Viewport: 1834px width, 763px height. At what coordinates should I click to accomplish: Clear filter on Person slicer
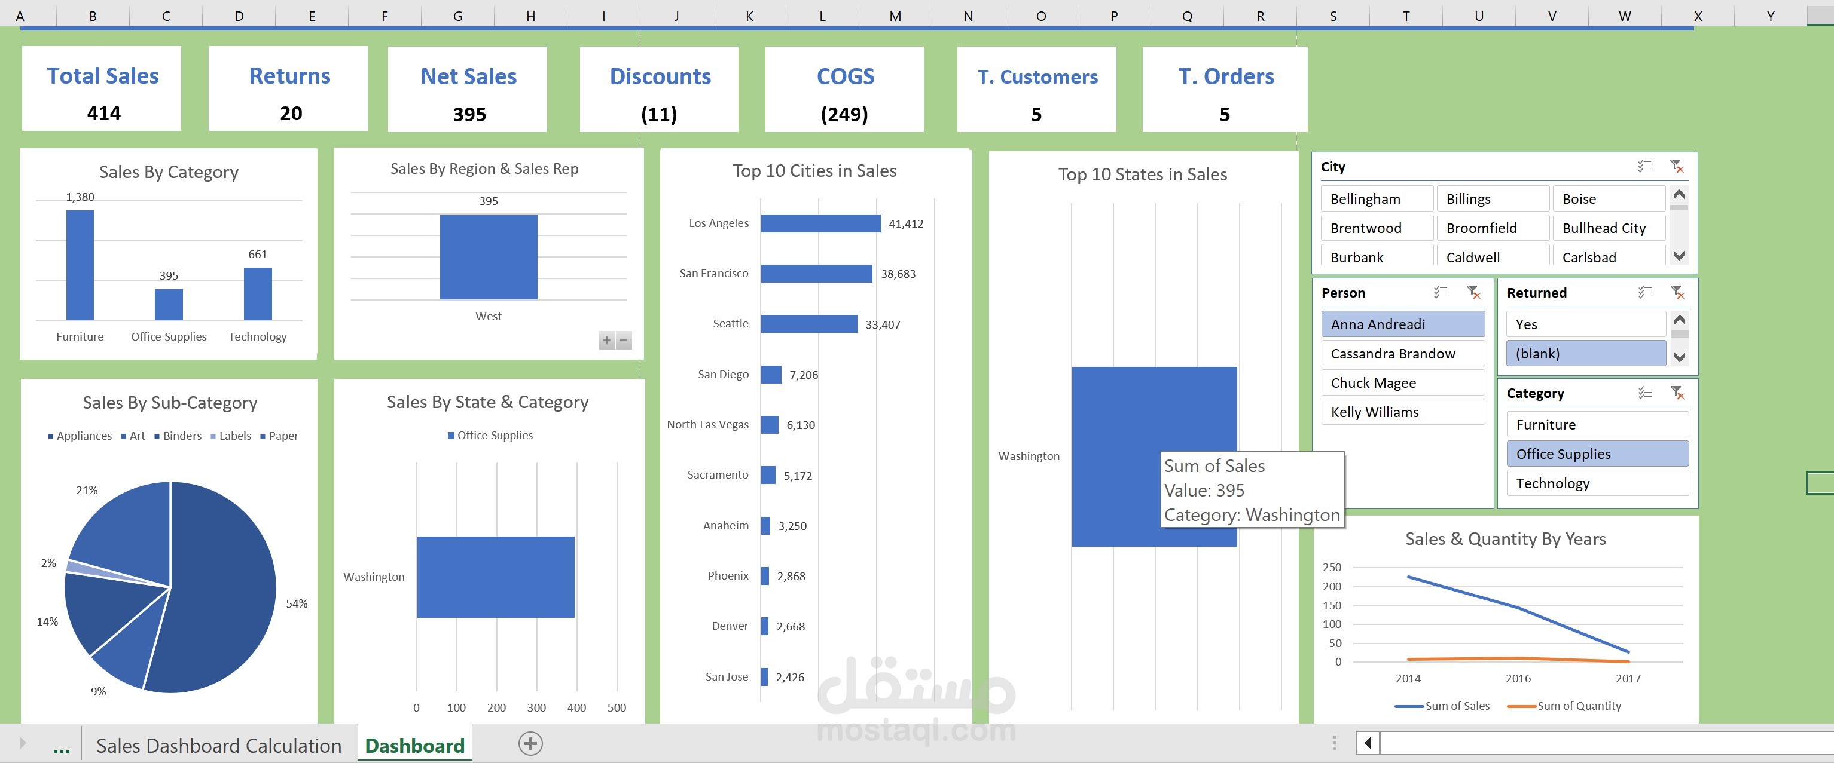click(1473, 292)
